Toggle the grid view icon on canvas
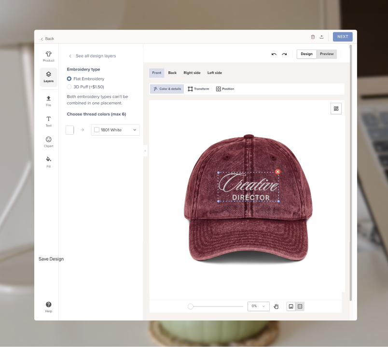 (336, 109)
